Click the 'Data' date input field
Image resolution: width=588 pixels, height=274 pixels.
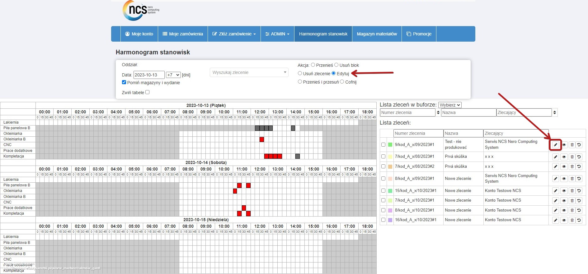(149, 75)
